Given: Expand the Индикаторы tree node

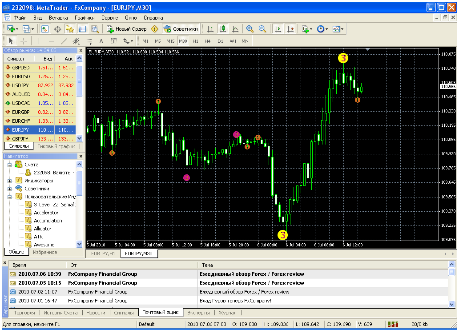Looking at the screenshot, I should (x=9, y=181).
